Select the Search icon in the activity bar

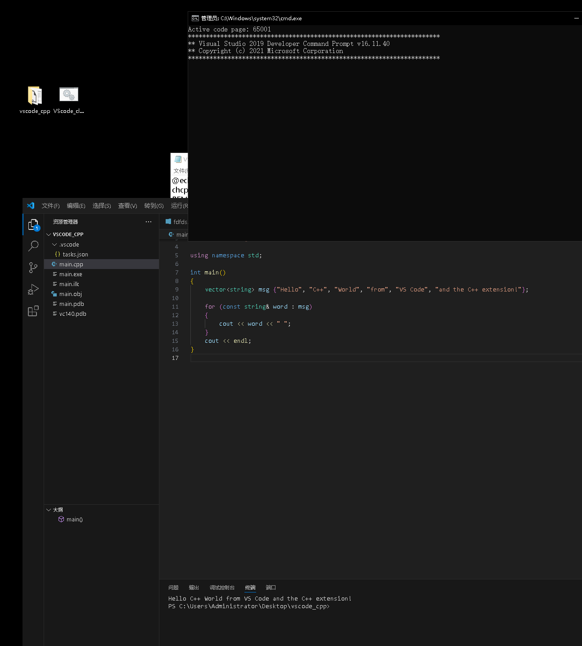33,246
